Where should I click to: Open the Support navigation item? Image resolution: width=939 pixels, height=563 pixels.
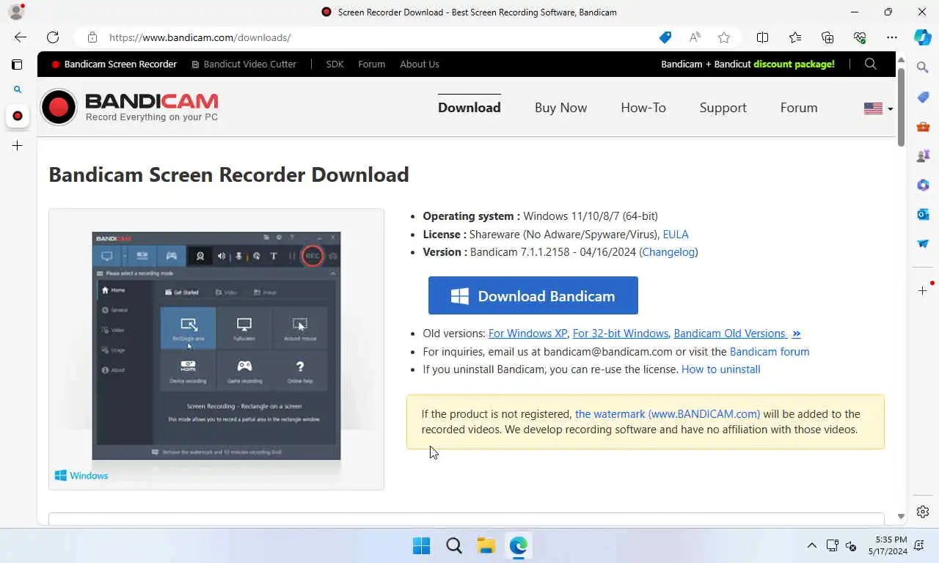click(723, 108)
